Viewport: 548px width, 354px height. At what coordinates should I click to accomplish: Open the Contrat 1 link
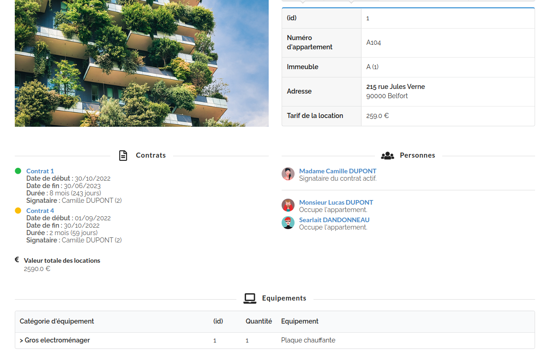click(x=40, y=171)
